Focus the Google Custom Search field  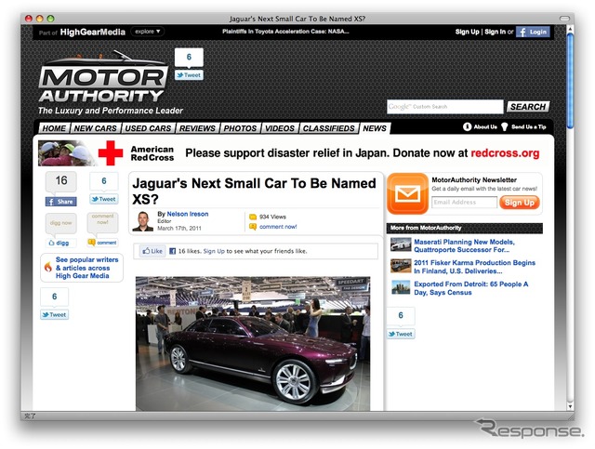pyautogui.click(x=445, y=107)
